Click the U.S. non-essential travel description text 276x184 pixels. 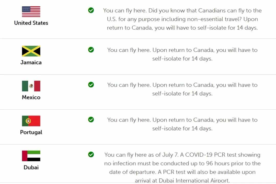182,19
